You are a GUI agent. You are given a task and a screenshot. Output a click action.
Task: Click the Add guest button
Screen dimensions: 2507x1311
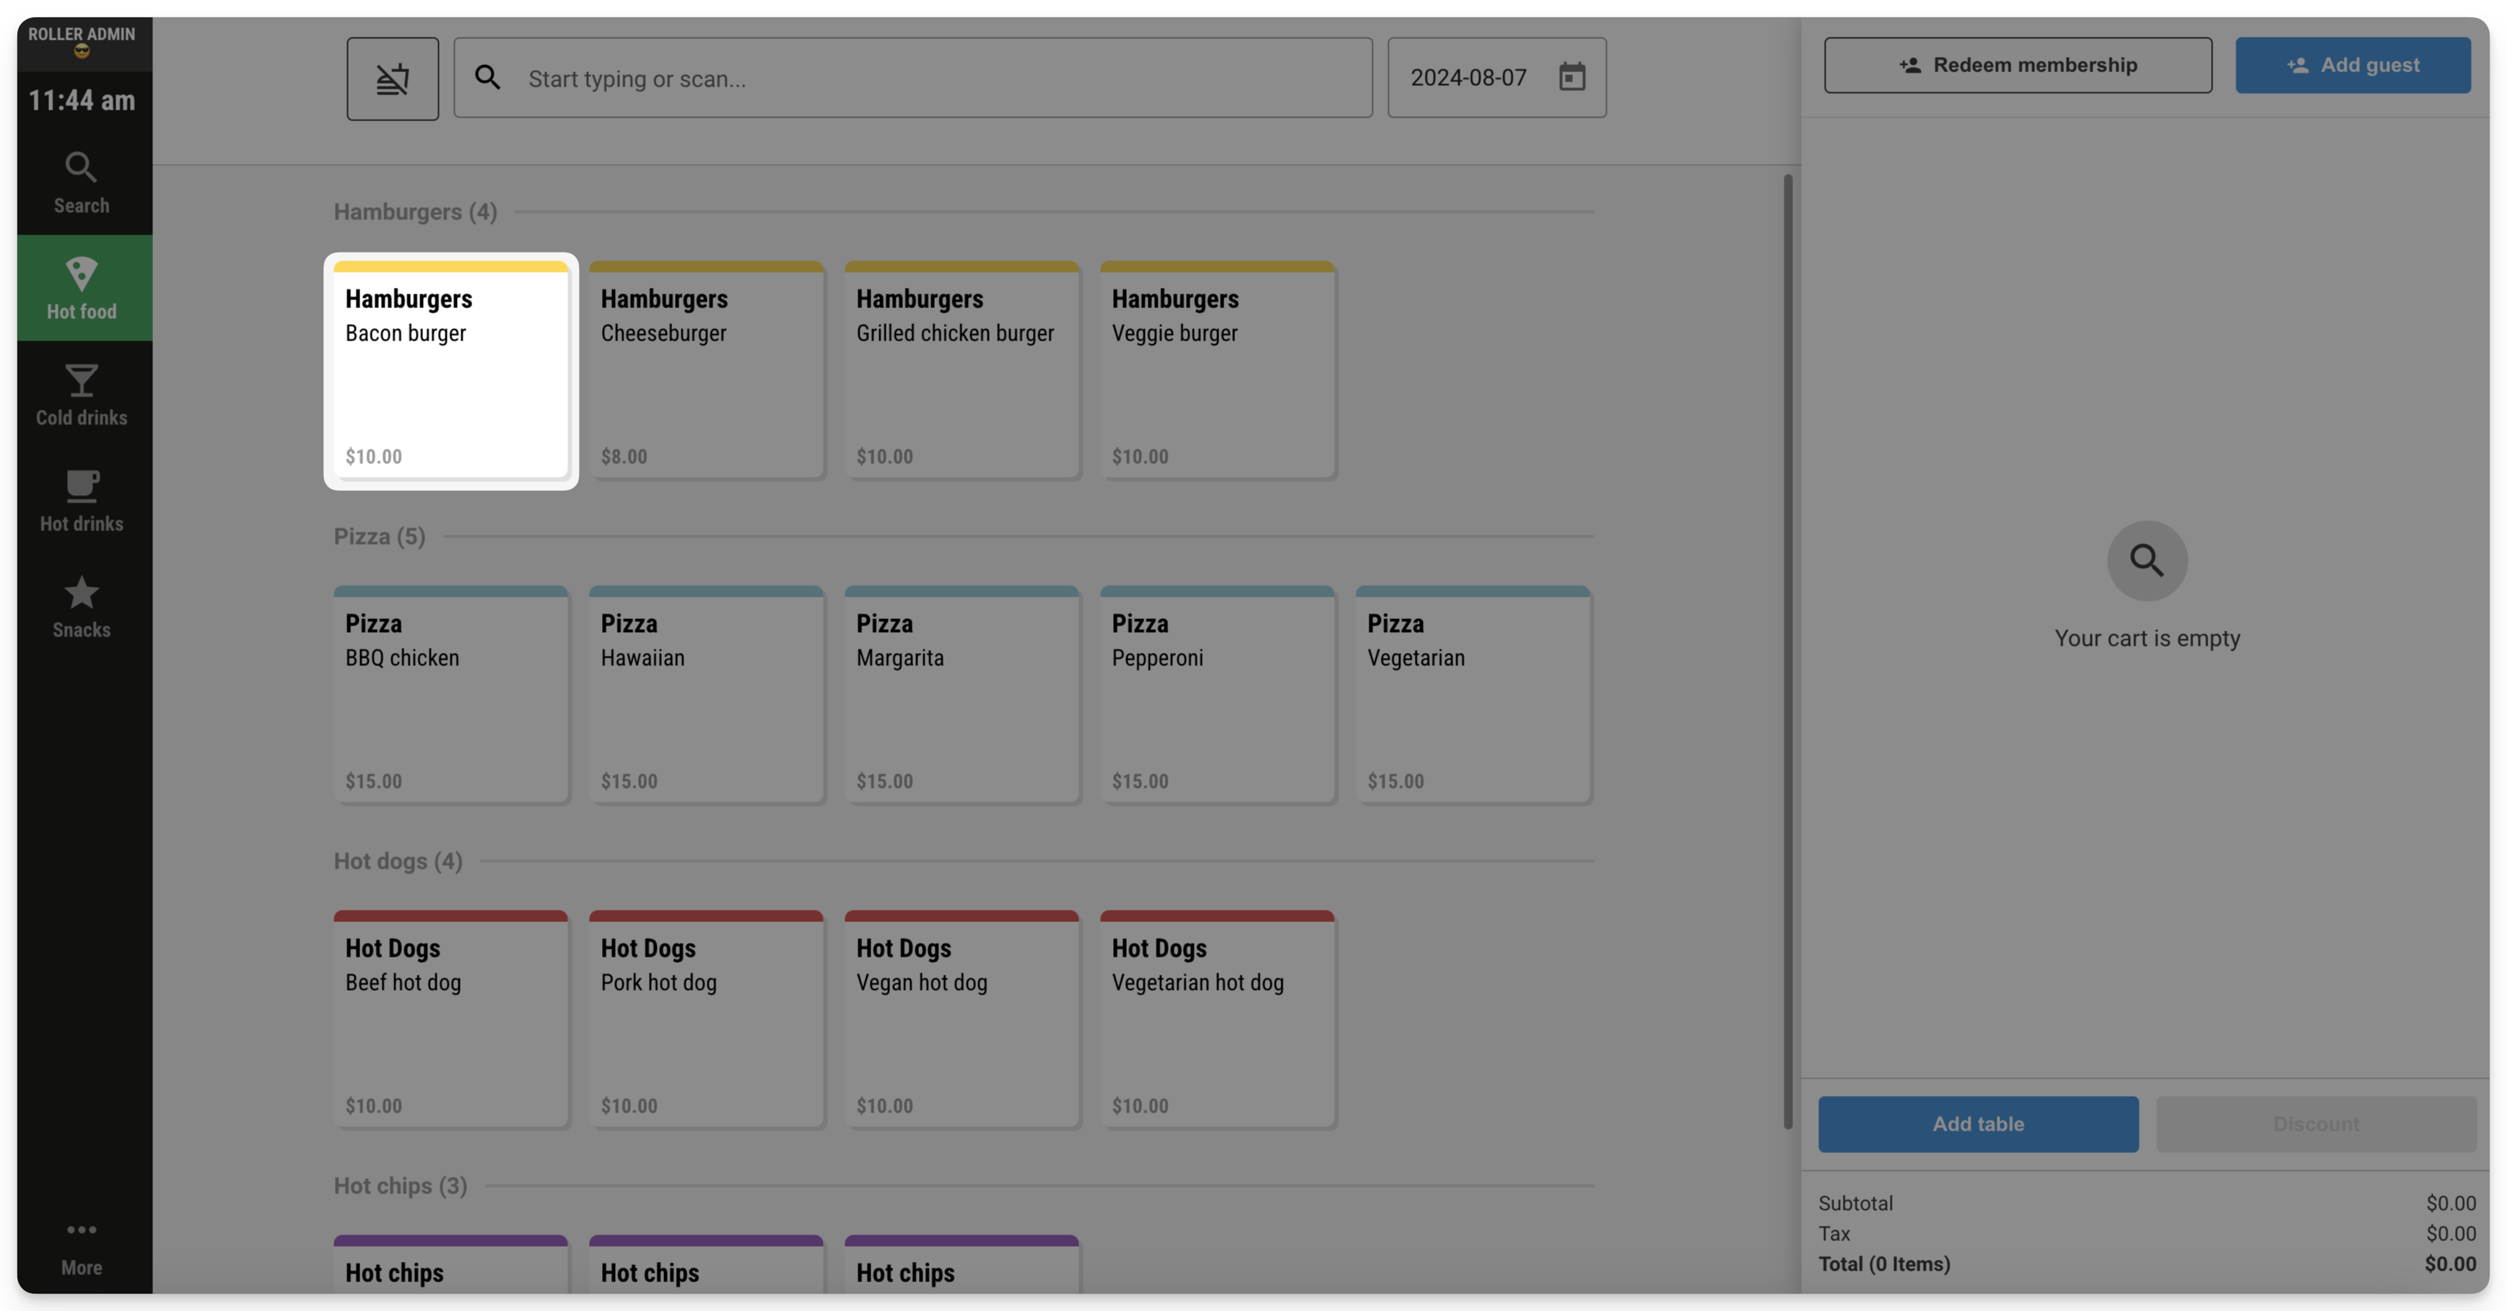2353,65
